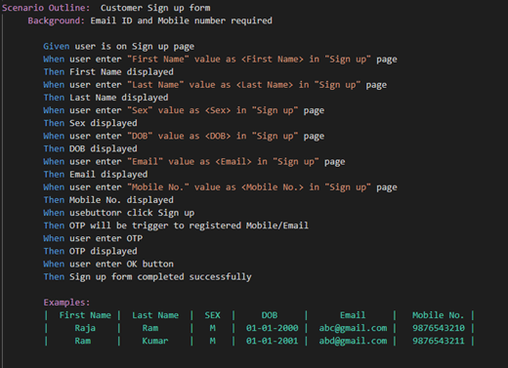Place cursor on Given keyword
Viewport: 508px width, 368px height.
tap(56, 46)
